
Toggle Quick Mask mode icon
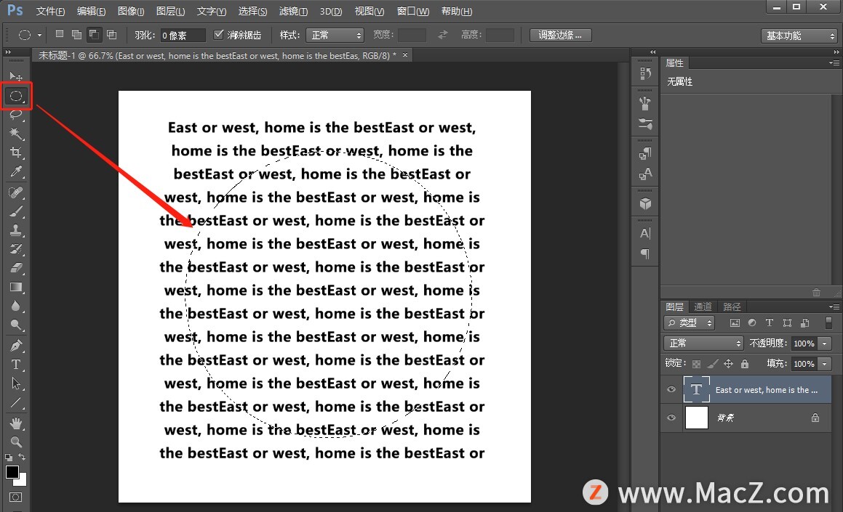point(15,497)
